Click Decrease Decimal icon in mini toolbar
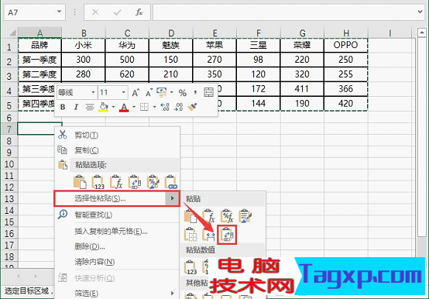Screen dimensions: 429x299 coord(178,107)
